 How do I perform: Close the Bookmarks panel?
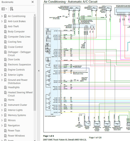pyautogui.click(x=33, y=2)
